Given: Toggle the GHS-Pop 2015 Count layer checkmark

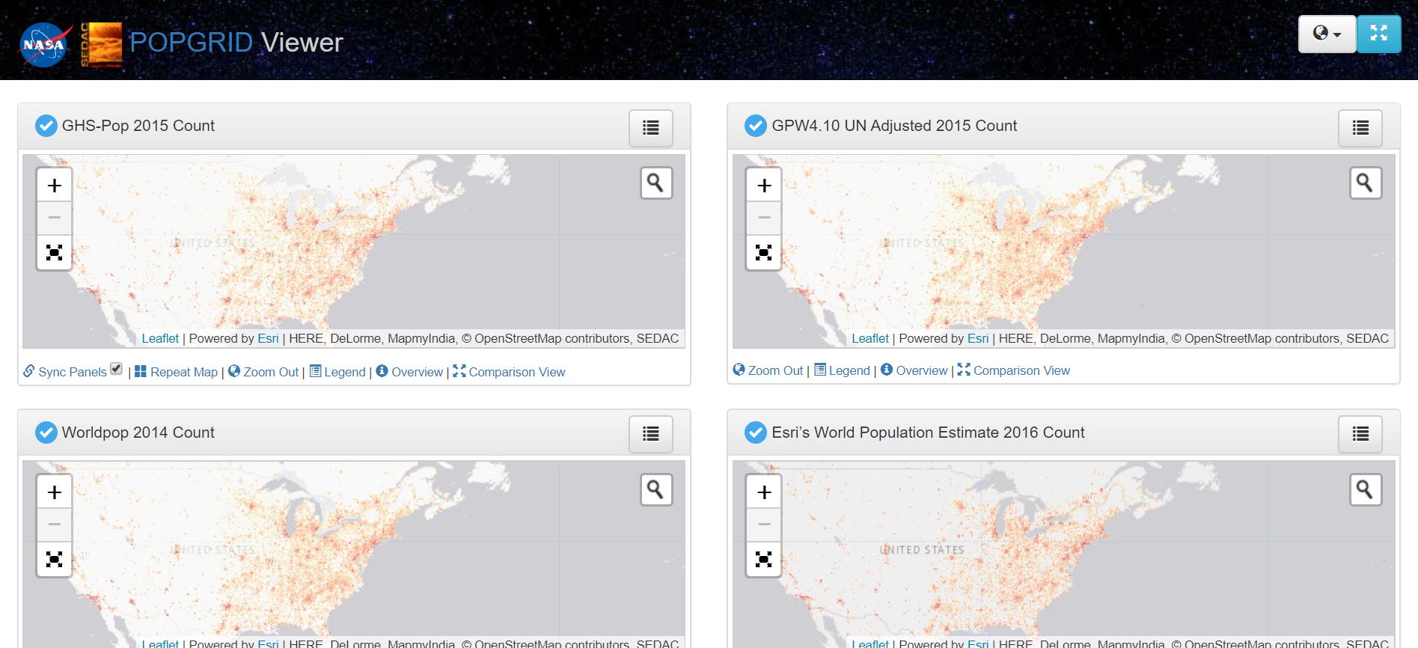Looking at the screenshot, I should [x=46, y=126].
